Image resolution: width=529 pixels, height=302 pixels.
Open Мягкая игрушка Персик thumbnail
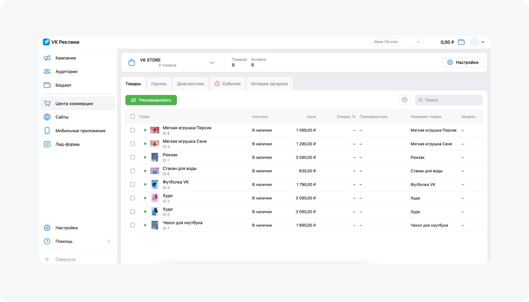click(154, 130)
